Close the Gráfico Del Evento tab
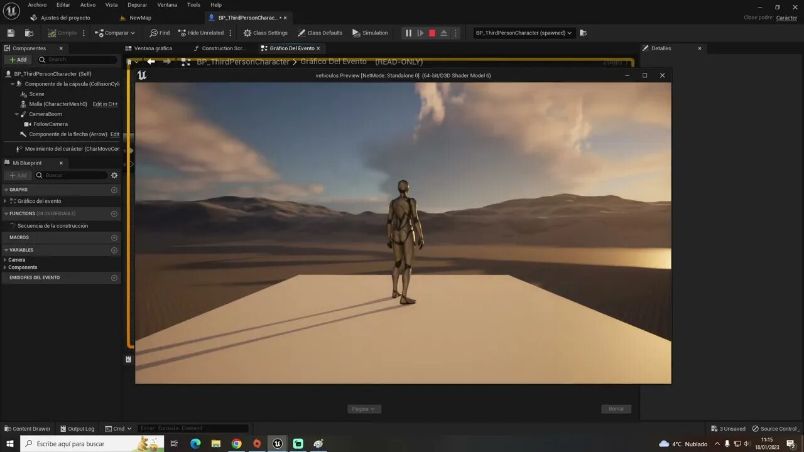The image size is (804, 452). pos(318,48)
